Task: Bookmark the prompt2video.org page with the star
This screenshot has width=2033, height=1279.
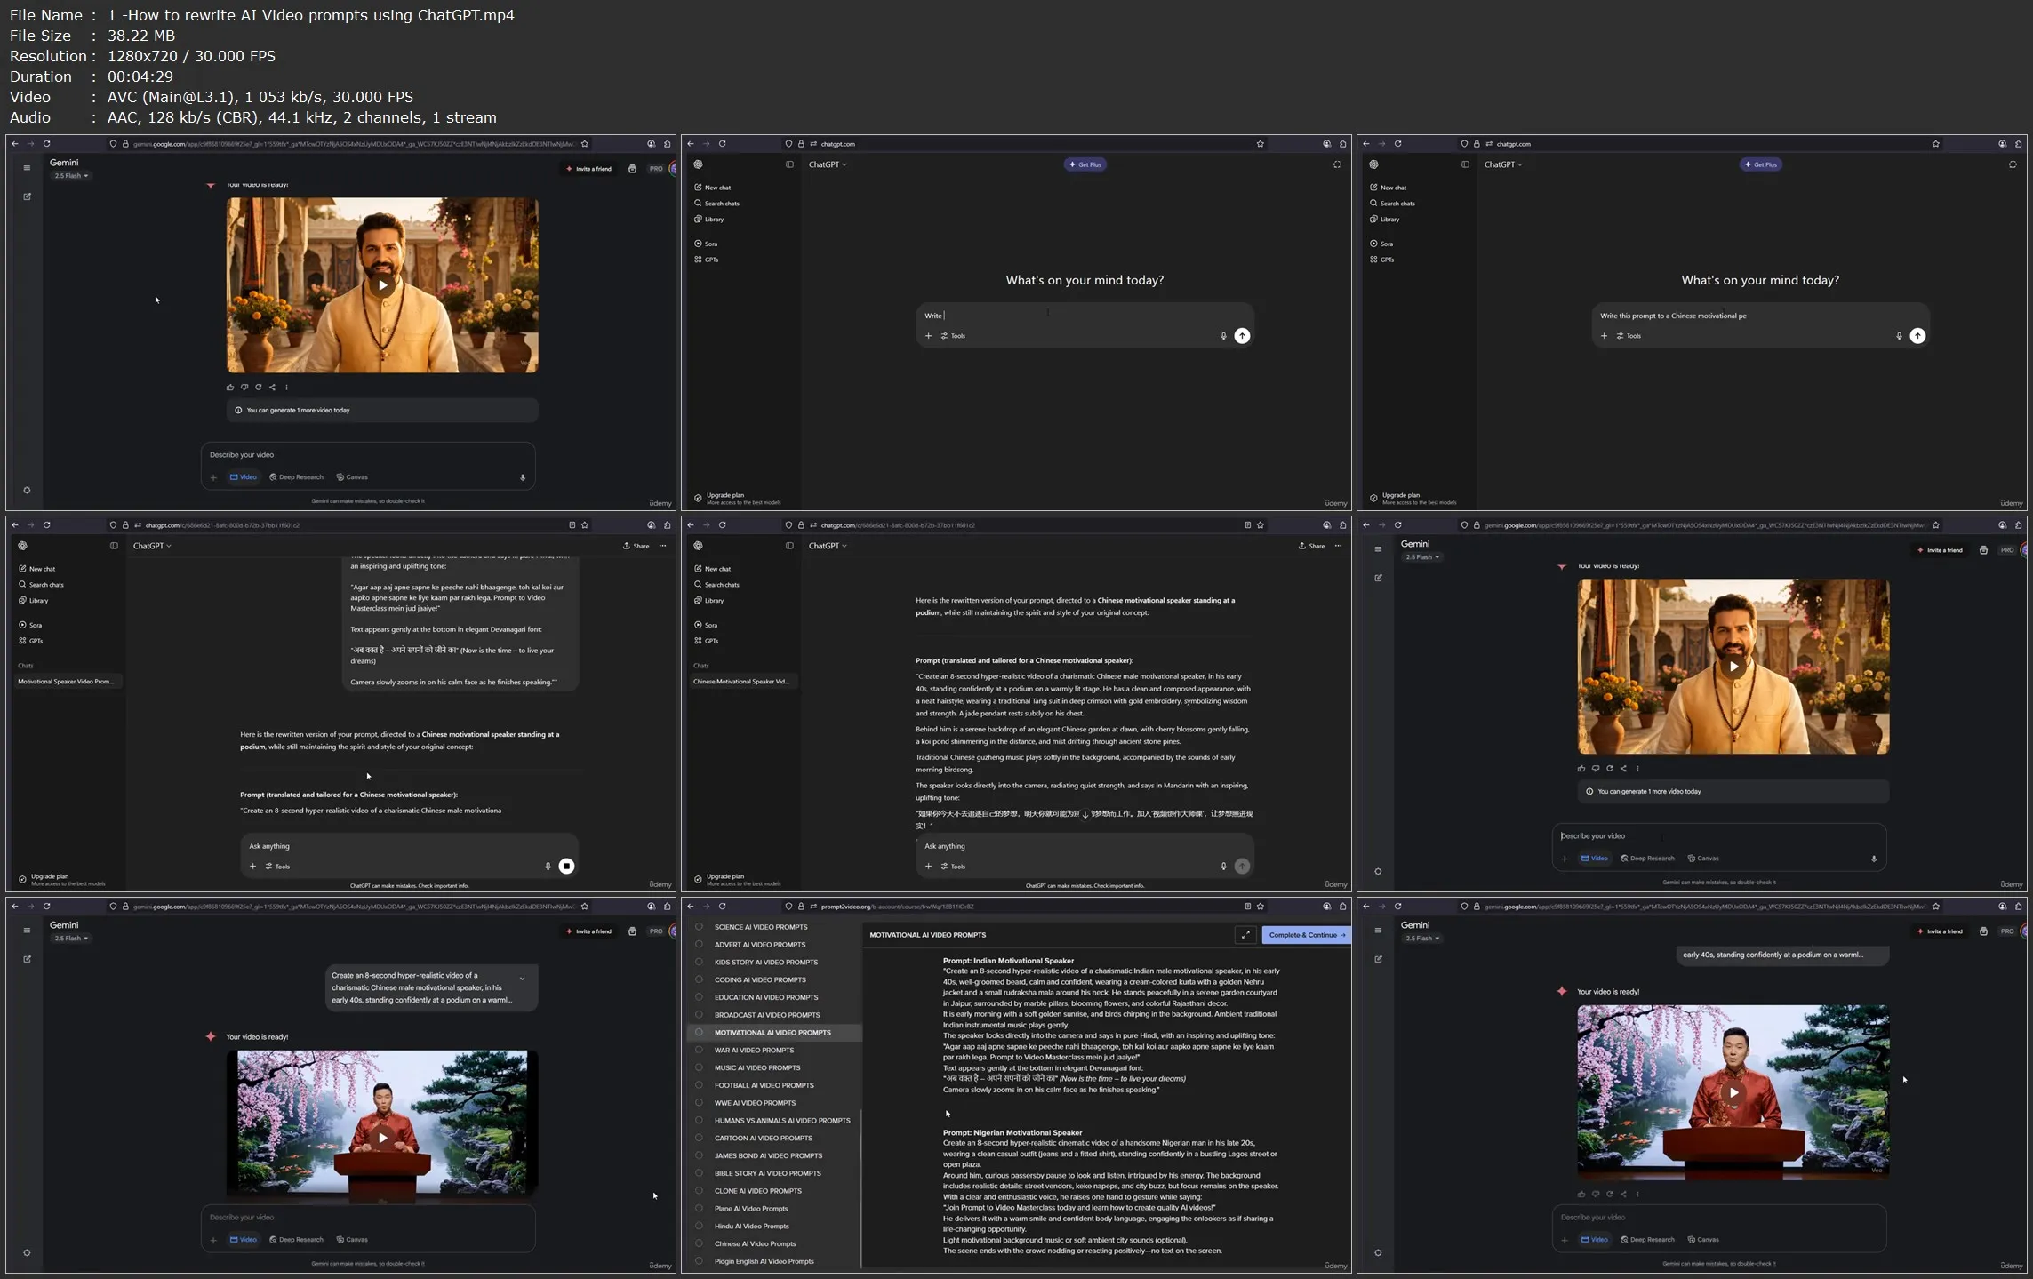Action: point(1260,907)
